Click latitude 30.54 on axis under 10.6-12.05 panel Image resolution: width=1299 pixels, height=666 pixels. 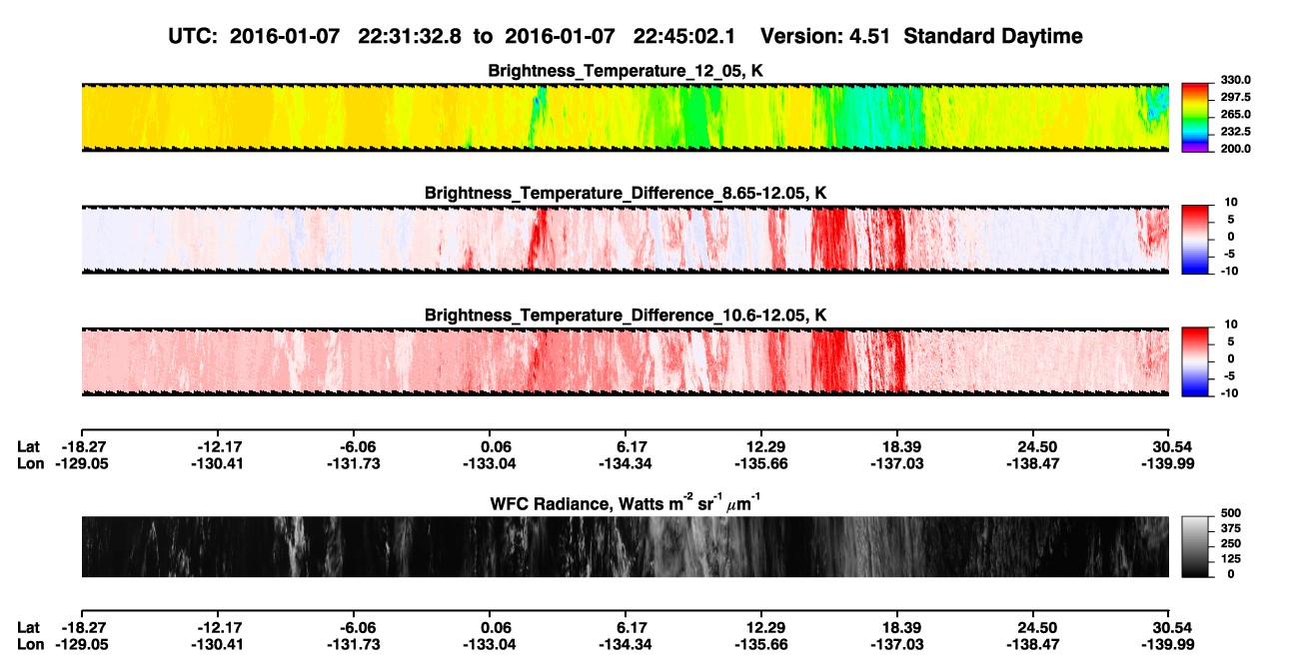tap(1169, 446)
